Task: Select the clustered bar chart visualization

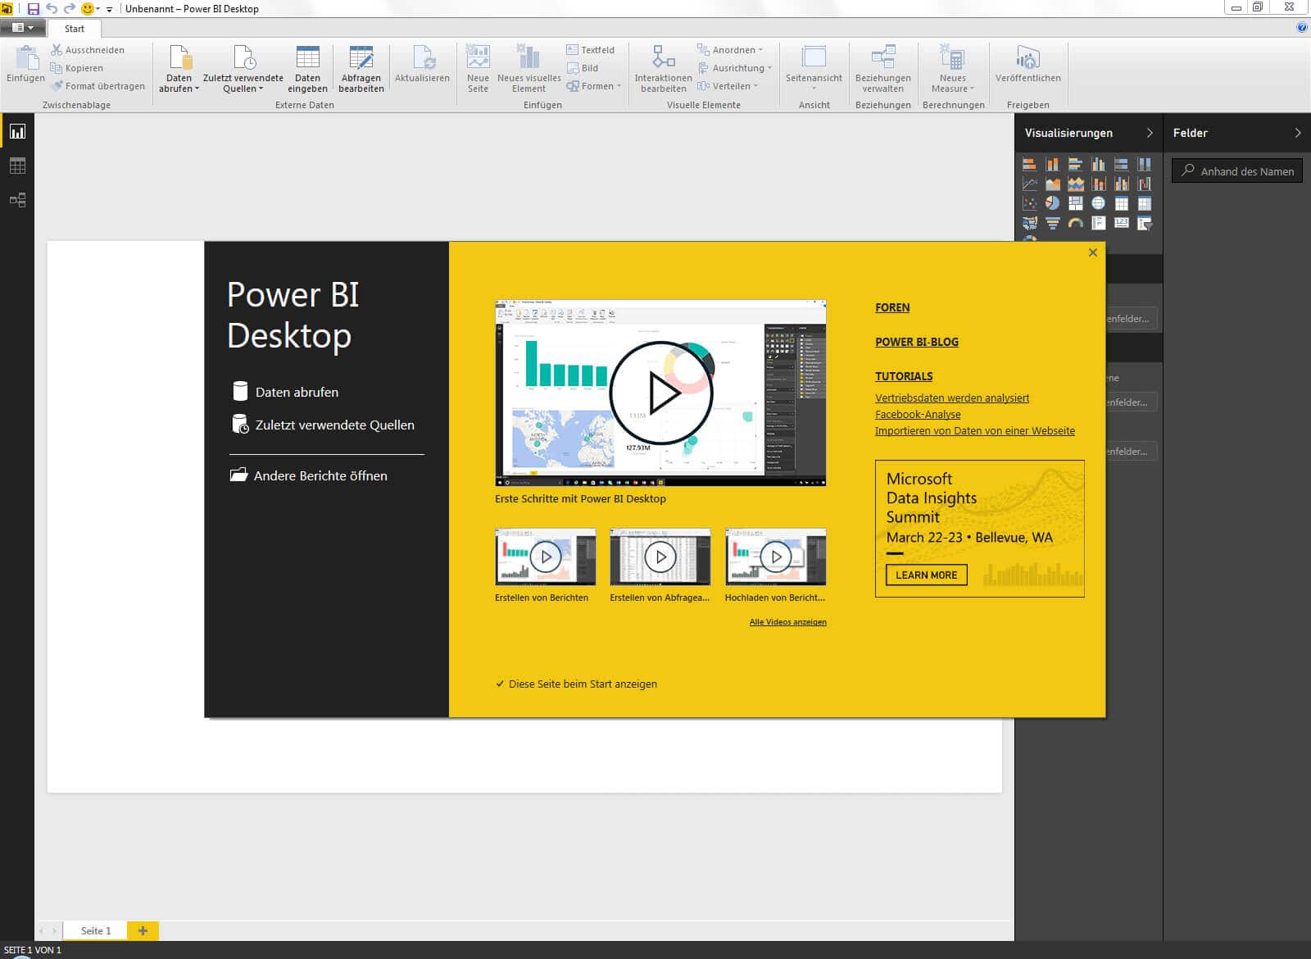Action: (1076, 164)
